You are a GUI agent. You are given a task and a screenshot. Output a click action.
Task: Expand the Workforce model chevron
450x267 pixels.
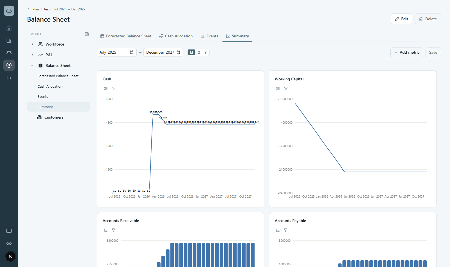[32, 44]
